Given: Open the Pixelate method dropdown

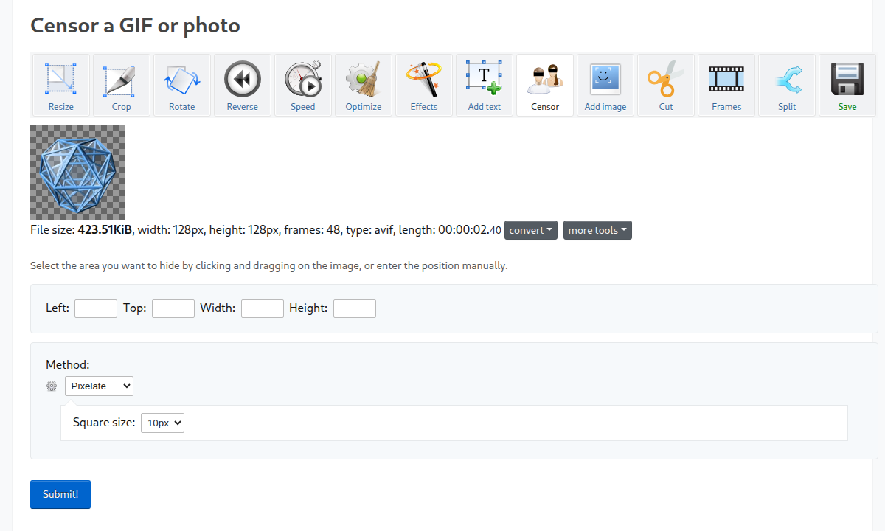Looking at the screenshot, I should point(99,386).
